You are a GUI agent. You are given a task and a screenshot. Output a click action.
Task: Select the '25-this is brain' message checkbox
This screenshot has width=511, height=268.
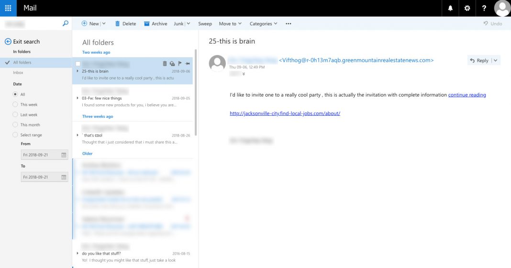pos(78,64)
